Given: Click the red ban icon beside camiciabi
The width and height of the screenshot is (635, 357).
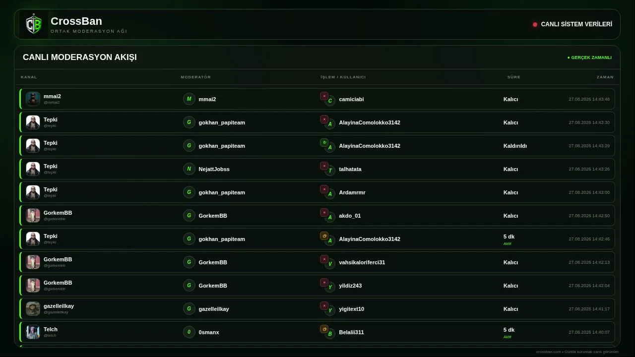Looking at the screenshot, I should 324,96.
